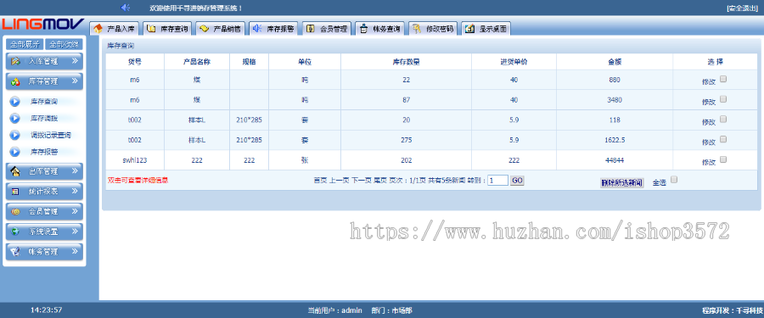Open 库存调拨 in the sidebar submenu

[44, 119]
